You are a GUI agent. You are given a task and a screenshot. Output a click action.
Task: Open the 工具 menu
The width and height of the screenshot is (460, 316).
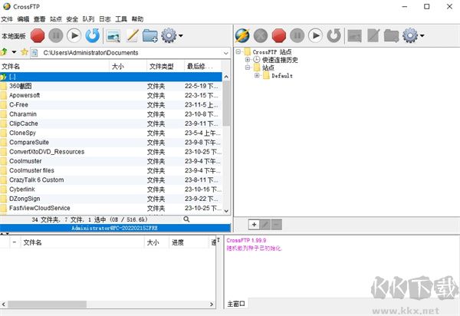coord(121,19)
